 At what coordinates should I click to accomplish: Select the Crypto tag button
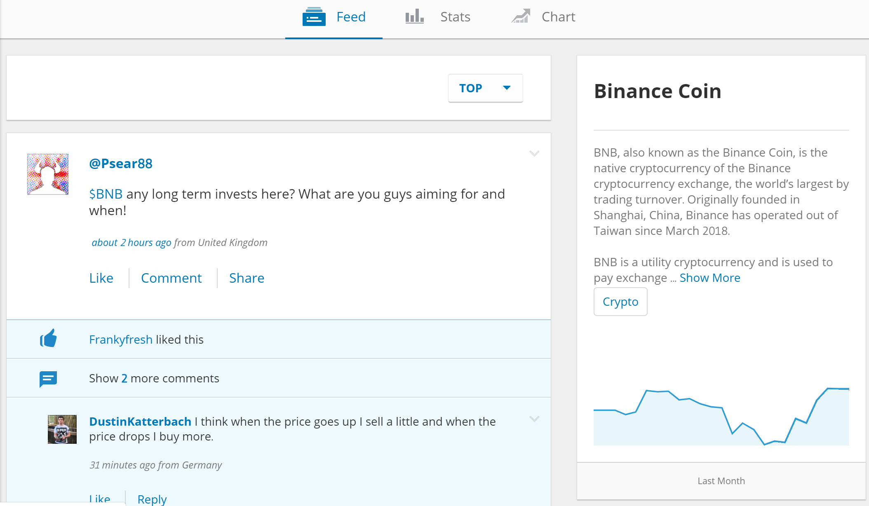tap(620, 302)
